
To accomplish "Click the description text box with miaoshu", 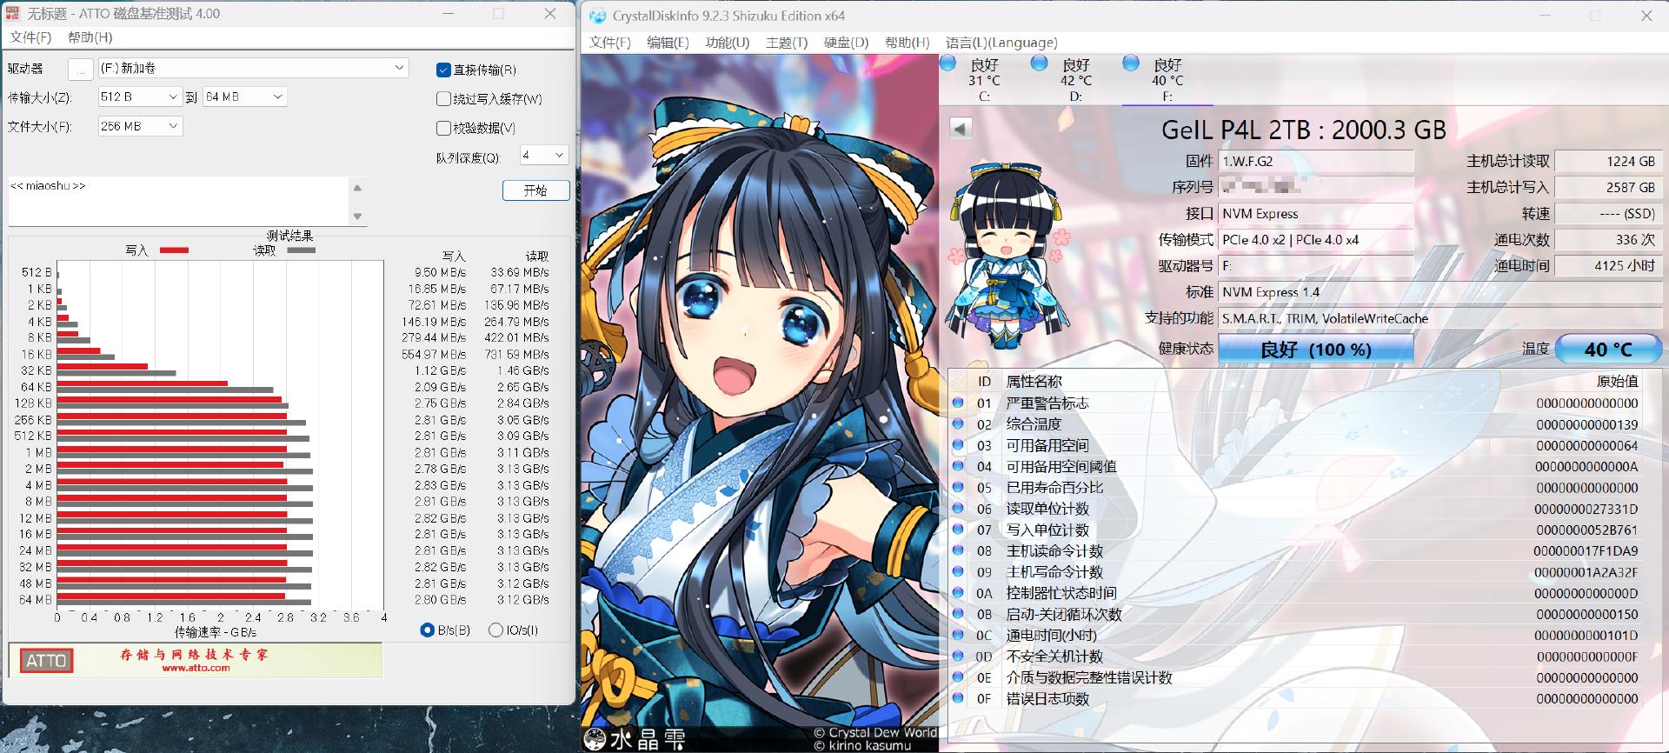I will click(x=179, y=202).
